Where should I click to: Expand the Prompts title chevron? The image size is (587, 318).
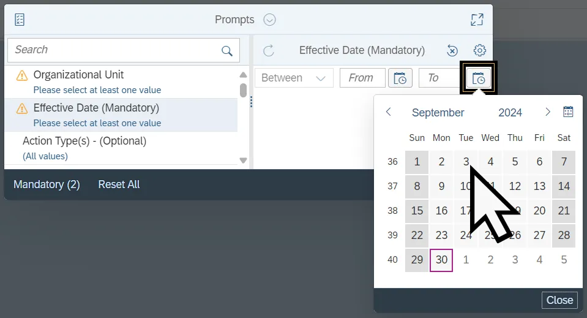(x=269, y=20)
